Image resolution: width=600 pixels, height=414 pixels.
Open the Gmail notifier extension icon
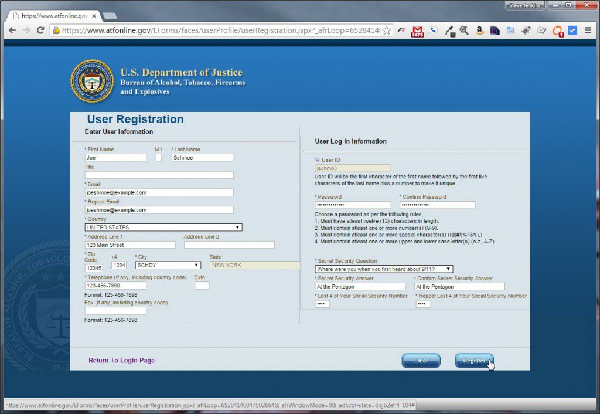[417, 30]
